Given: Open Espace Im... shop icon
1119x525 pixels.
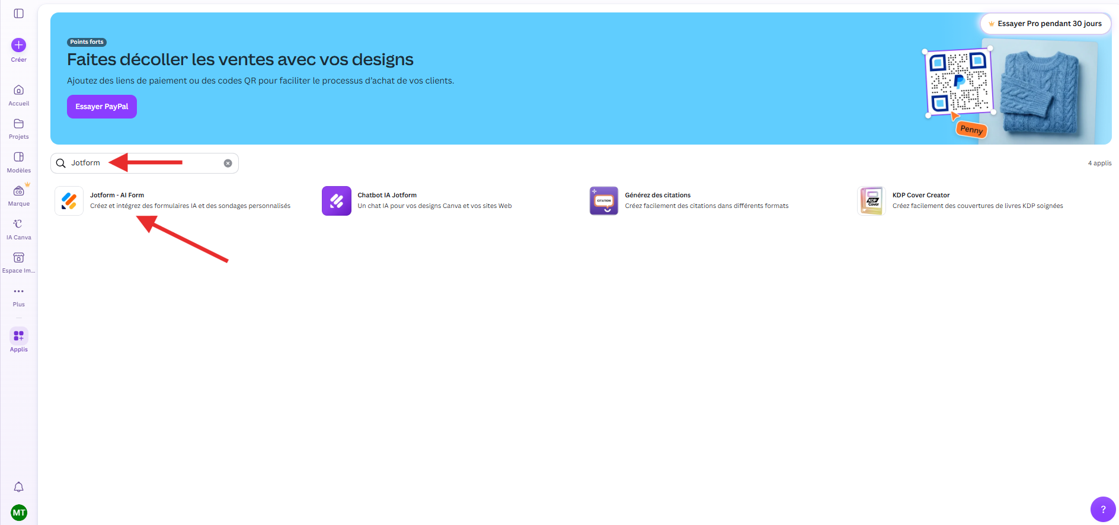Looking at the screenshot, I should click(19, 258).
